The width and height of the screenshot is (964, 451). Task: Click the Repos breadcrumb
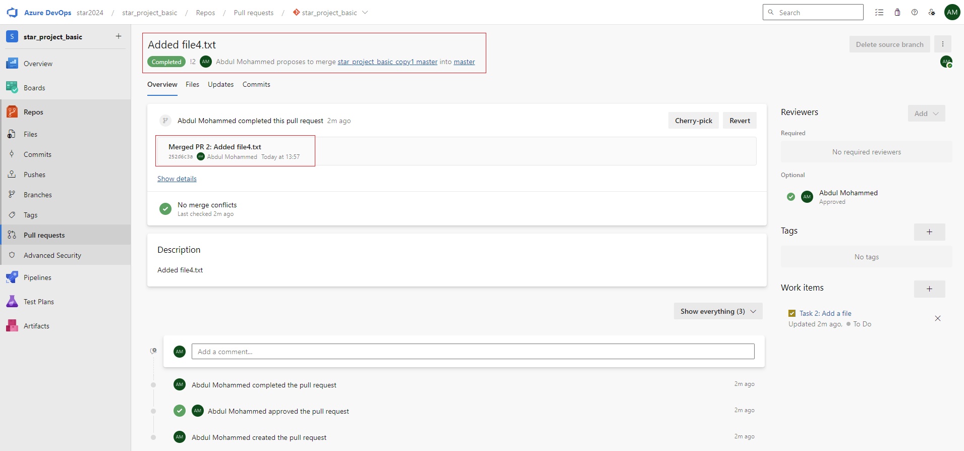point(205,13)
